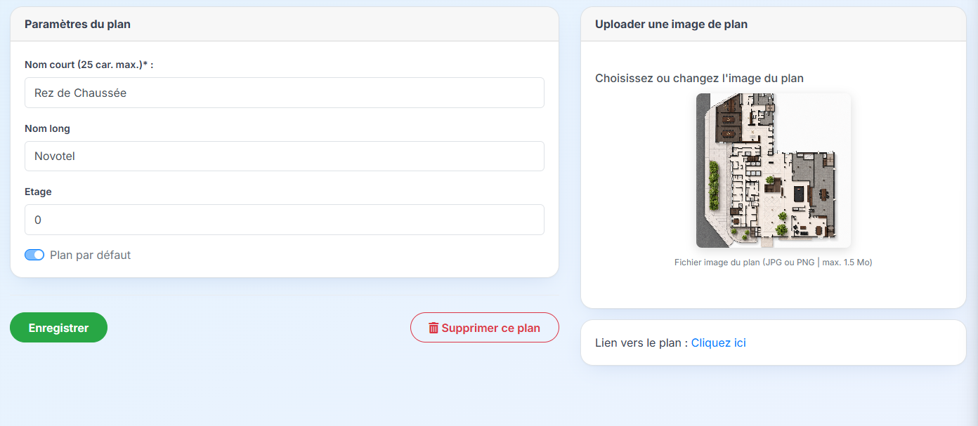Click into the Nom long field with Novotel
978x426 pixels.
click(285, 156)
